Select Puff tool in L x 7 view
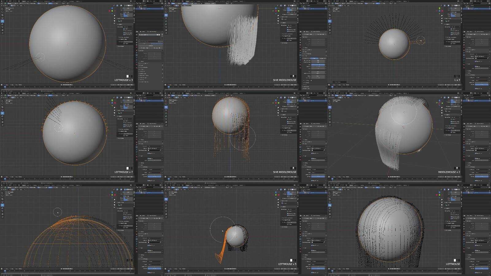The height and width of the screenshot is (276, 491). 330,27
